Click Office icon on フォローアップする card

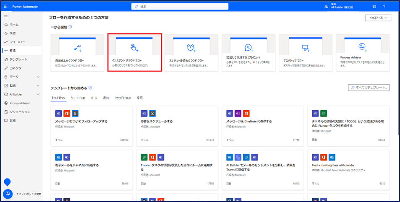(67, 113)
